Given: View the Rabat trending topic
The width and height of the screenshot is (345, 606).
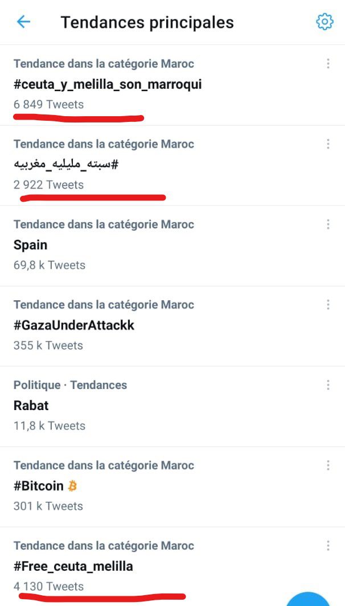Looking at the screenshot, I should pos(31,406).
